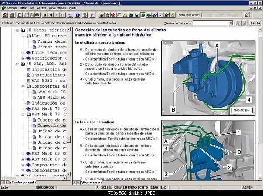Open the blue information 'i' icon
The width and height of the screenshot is (263, 196).
click(x=77, y=15)
